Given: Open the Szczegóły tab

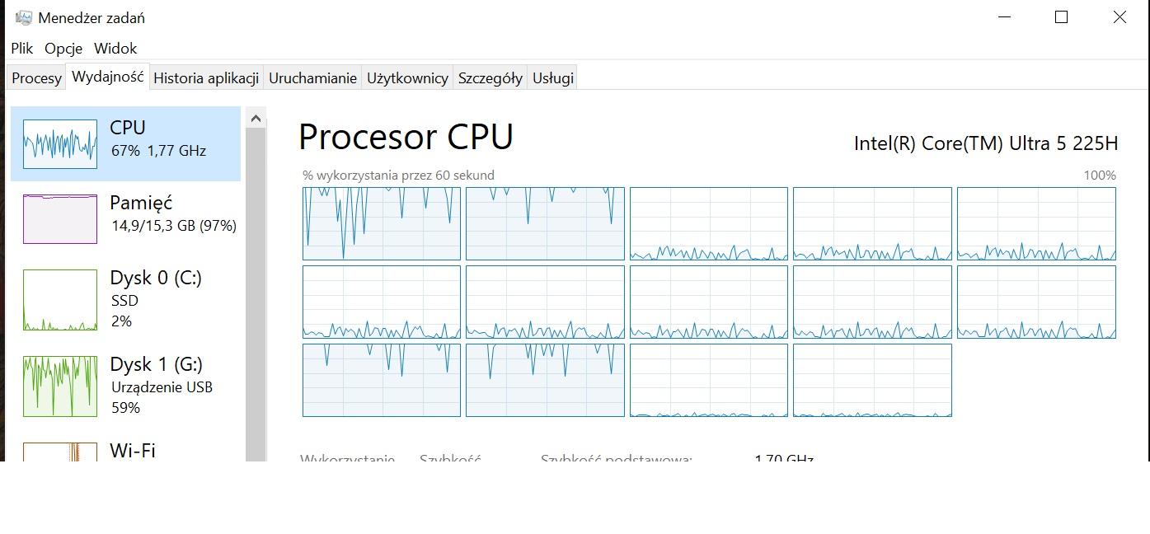Looking at the screenshot, I should click(x=490, y=78).
